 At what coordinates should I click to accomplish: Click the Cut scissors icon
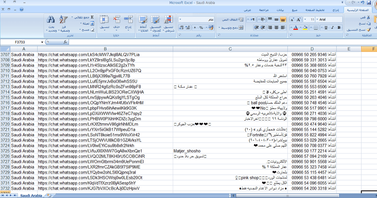368,17
